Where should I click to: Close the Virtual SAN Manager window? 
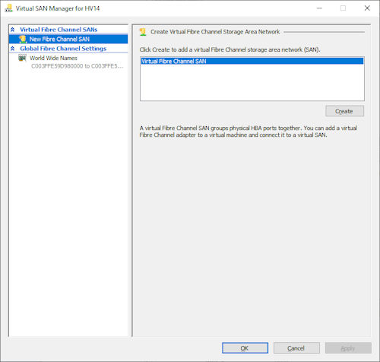point(367,8)
